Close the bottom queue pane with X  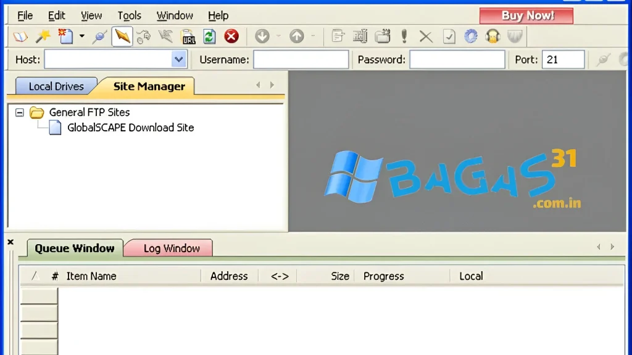(10, 242)
